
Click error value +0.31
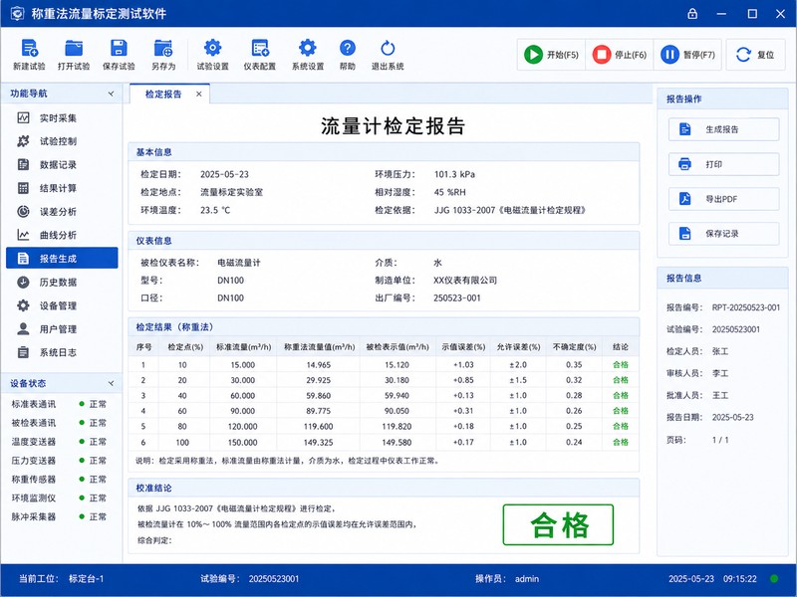coord(463,411)
